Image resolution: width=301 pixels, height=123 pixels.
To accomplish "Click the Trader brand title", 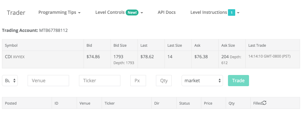I will [x=16, y=13].
